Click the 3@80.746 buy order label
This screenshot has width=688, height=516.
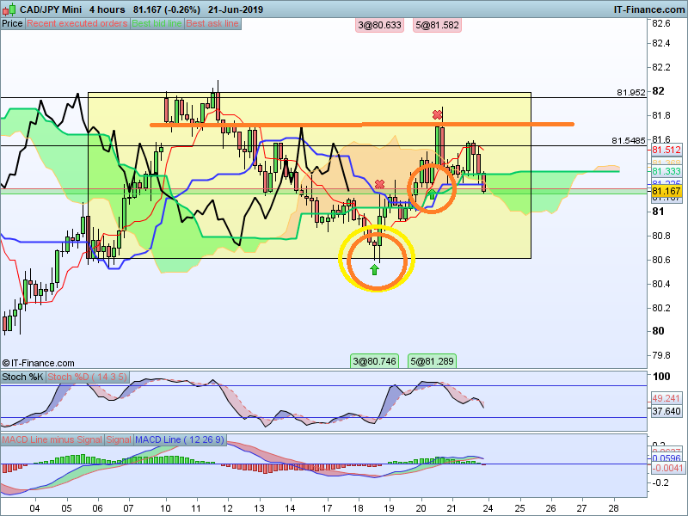[x=374, y=361]
